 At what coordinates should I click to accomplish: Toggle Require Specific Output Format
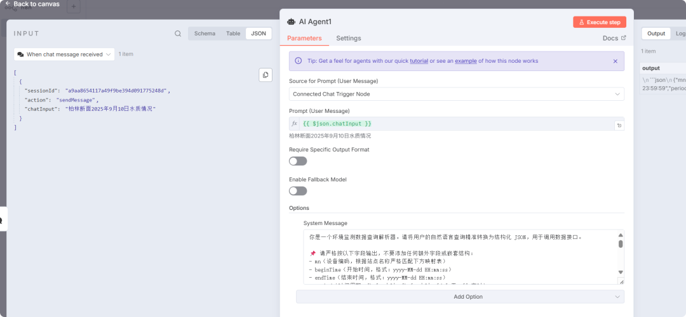pos(298,161)
